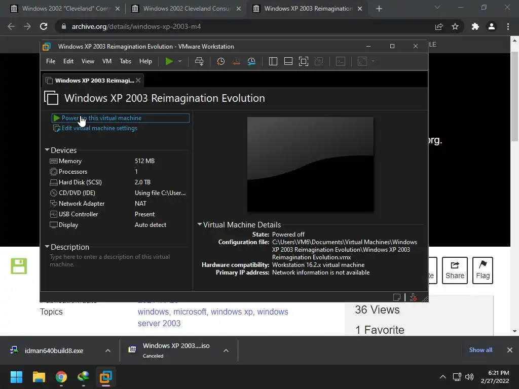This screenshot has width=519, height=389.
Task: Open the Edit menu
Action: point(68,61)
